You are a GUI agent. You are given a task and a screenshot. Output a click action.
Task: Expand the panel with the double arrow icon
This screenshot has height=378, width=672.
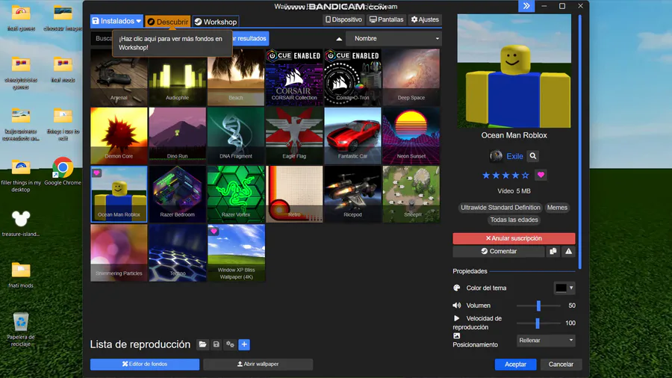(x=526, y=6)
